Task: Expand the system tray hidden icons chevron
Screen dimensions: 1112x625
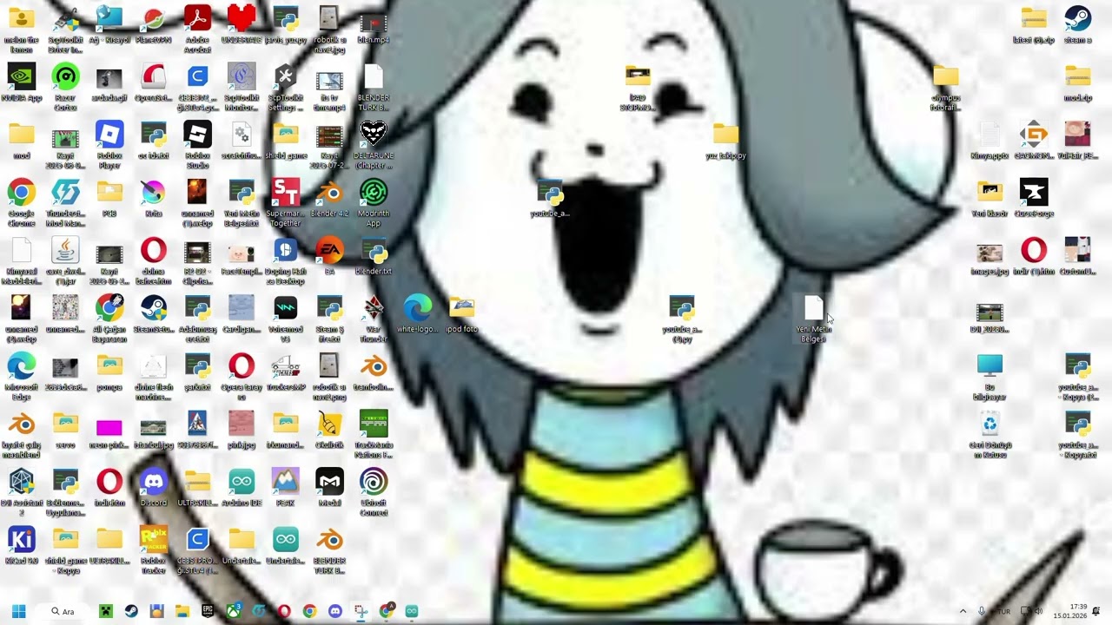Action: pos(963,611)
